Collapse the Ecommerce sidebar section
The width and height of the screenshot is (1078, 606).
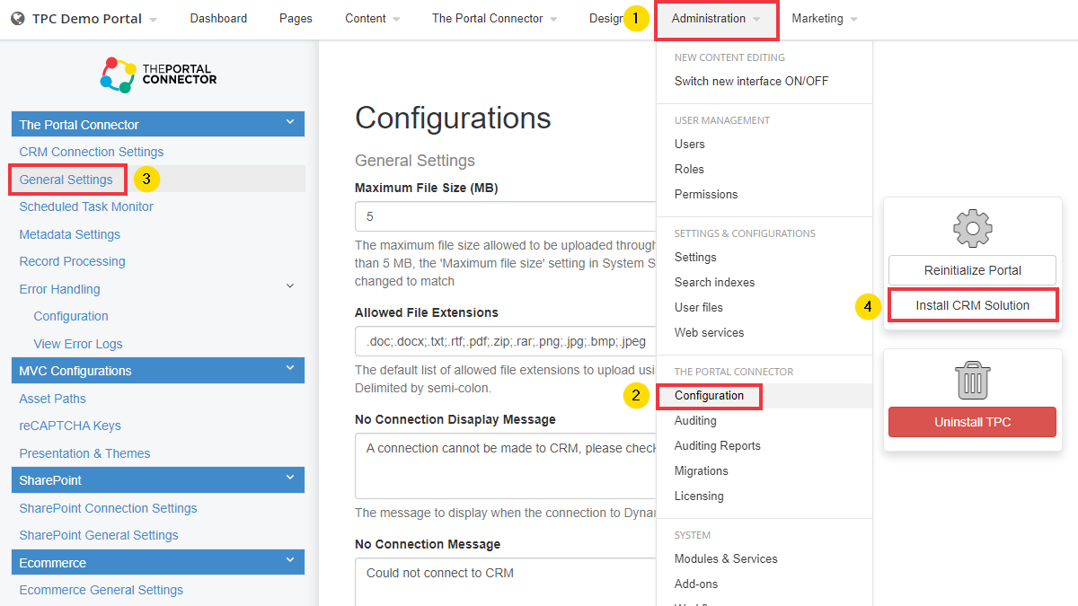tap(289, 561)
